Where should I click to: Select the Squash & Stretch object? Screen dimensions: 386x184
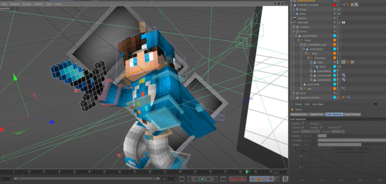tap(309, 98)
